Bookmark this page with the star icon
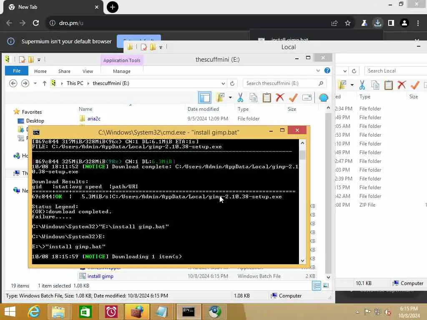 pos(348,23)
